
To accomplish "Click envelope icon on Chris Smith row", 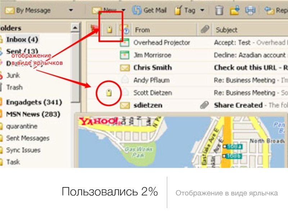I will [x=125, y=68].
